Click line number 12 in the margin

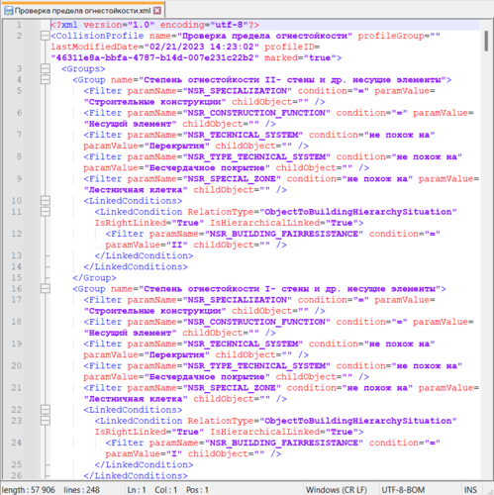coord(17,234)
